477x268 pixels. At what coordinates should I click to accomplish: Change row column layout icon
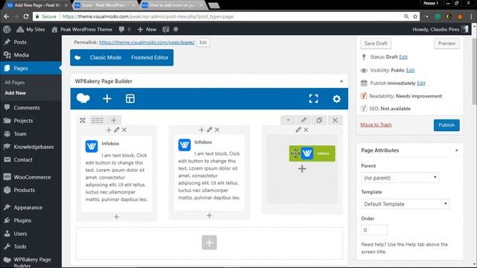click(x=98, y=121)
